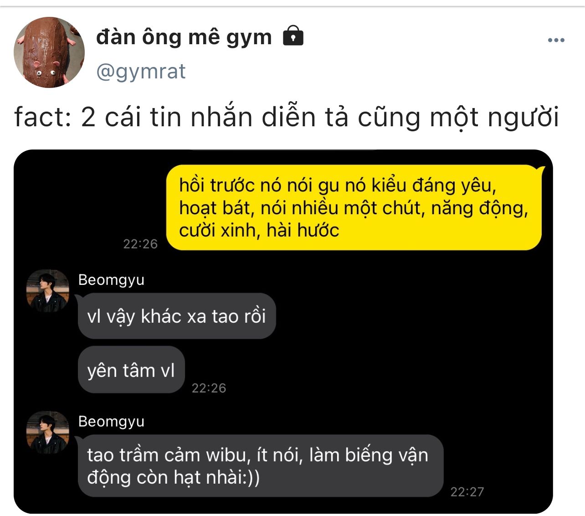Open the profile via "đàn ông mê gym" name
Viewport: 585px width, 516px height.
coord(184,37)
